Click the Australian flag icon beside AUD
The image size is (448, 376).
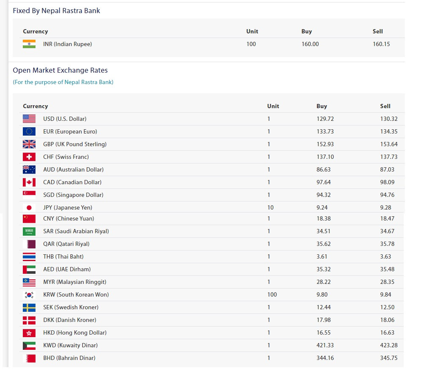(x=29, y=169)
